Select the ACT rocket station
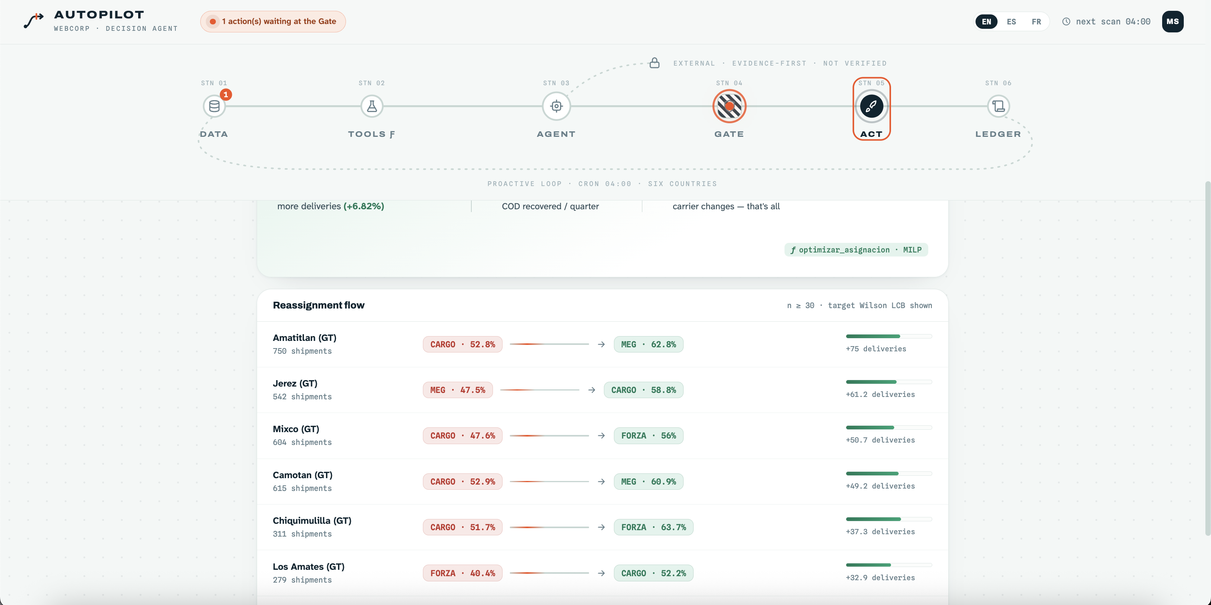Image resolution: width=1211 pixels, height=605 pixels. click(871, 106)
